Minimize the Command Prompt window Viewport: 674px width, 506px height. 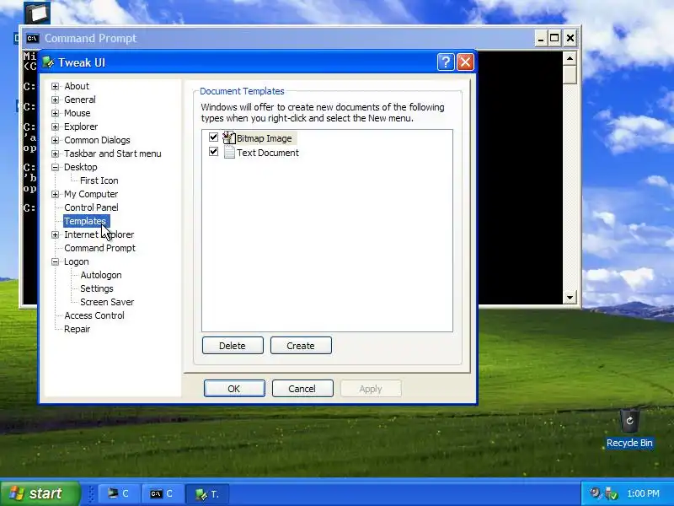coord(541,38)
